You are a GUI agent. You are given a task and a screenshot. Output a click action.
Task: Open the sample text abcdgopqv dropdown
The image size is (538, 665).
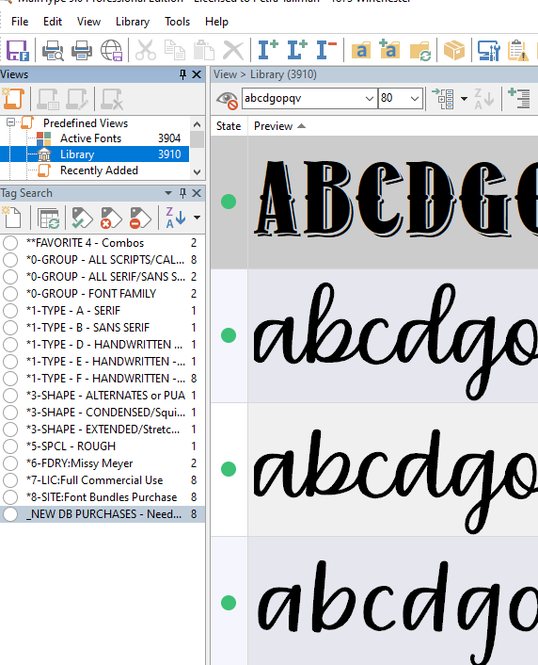pos(370,98)
